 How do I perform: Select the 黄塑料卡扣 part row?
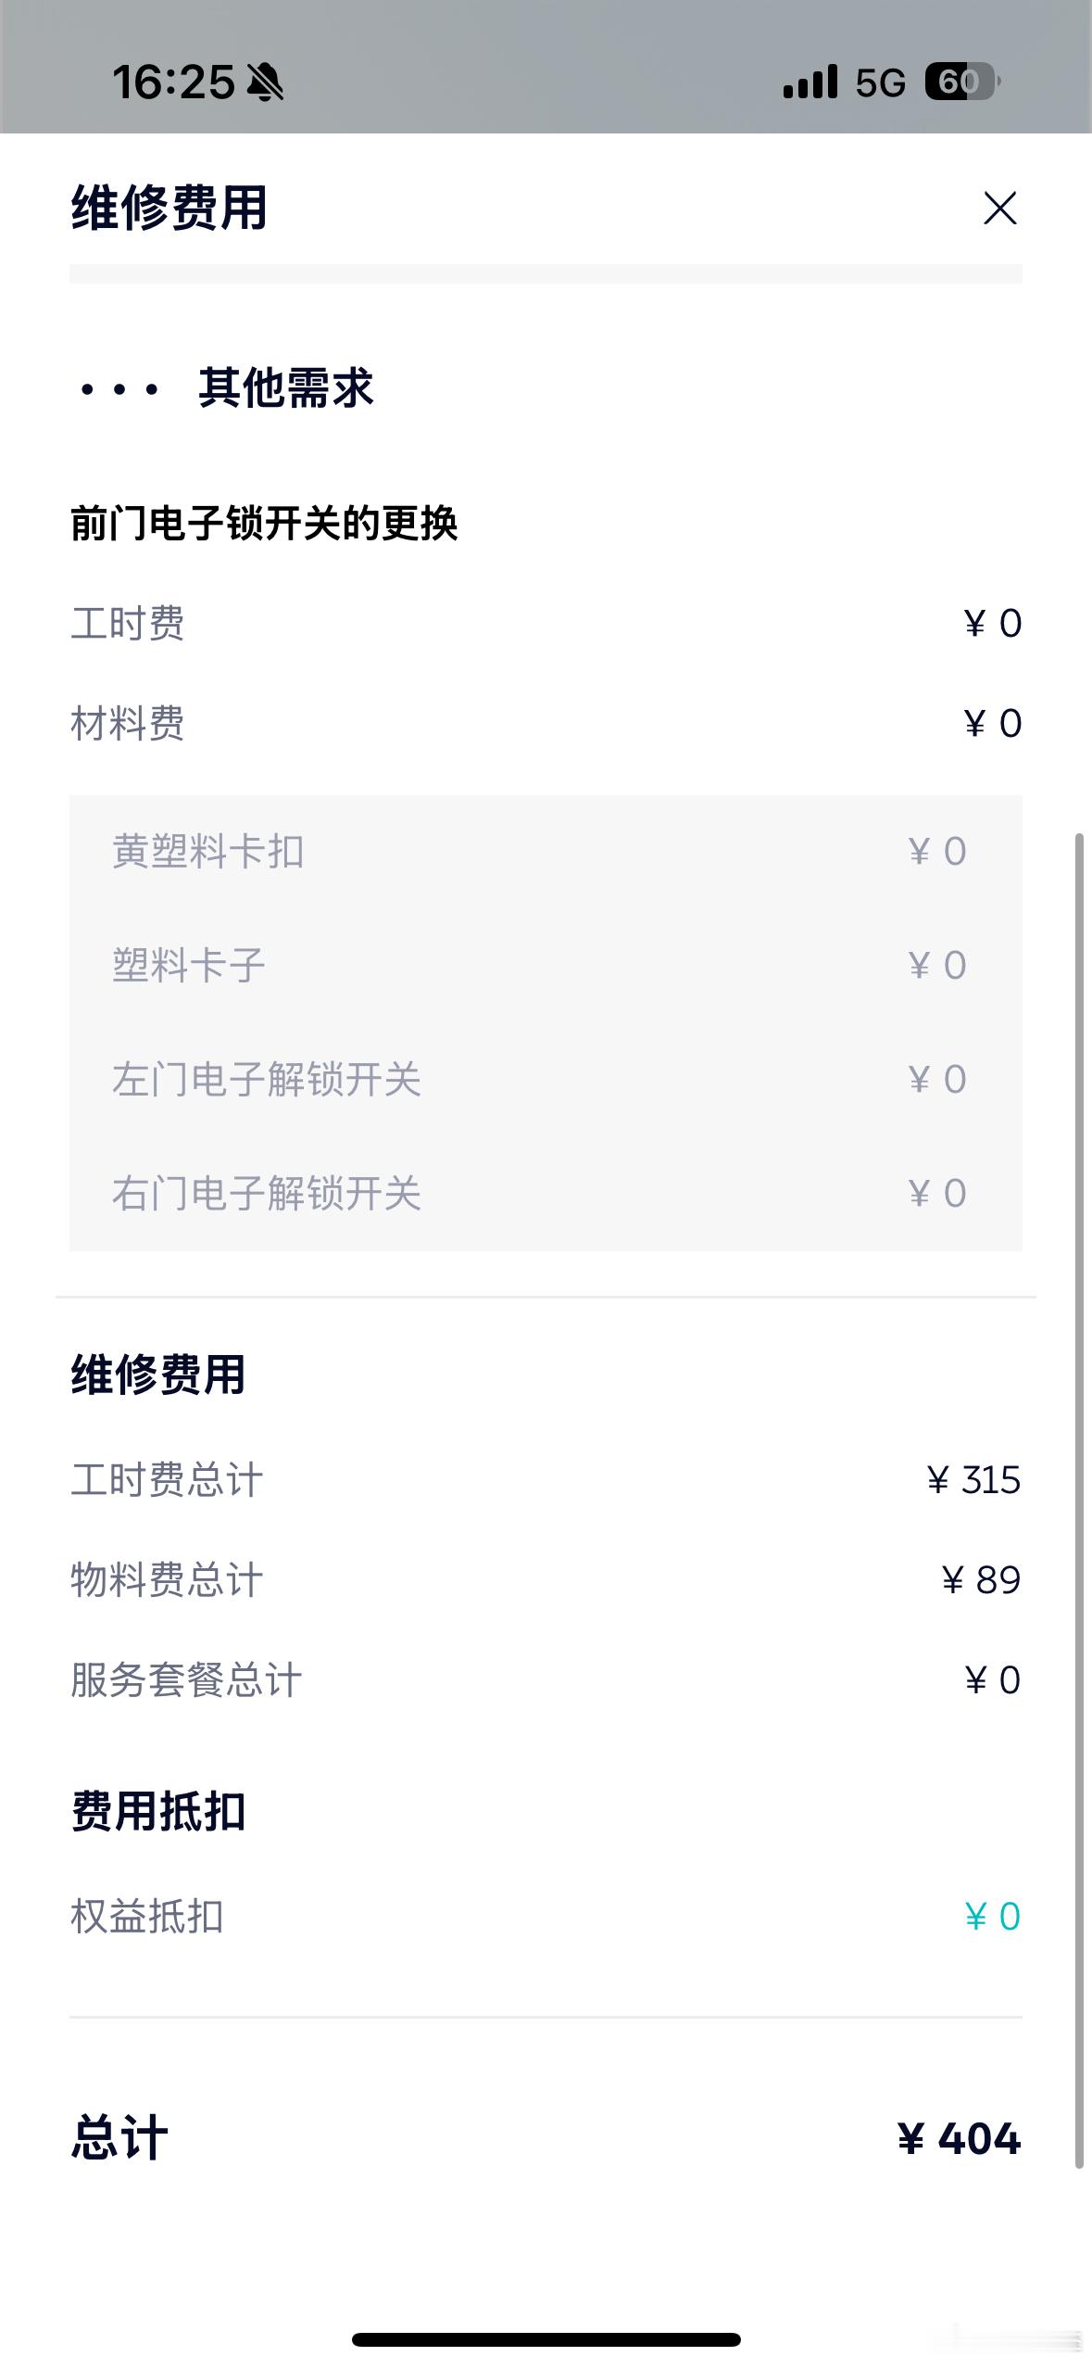pos(546,851)
